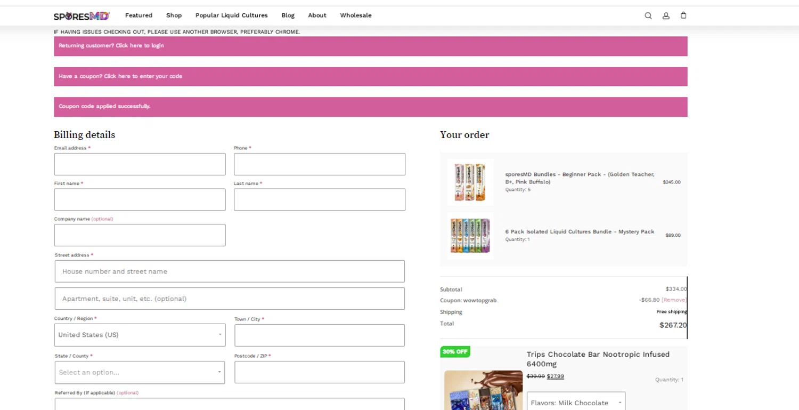Click the 'Billing details' heading
Image resolution: width=799 pixels, height=410 pixels.
(84, 135)
